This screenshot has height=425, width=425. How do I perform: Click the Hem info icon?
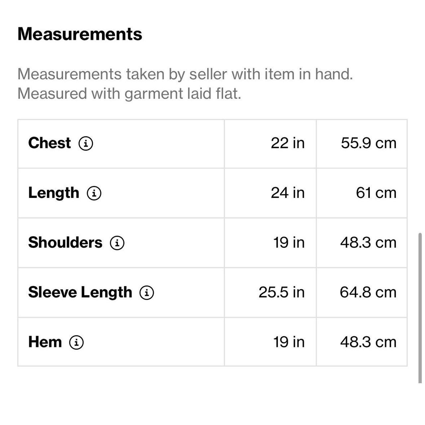click(76, 342)
